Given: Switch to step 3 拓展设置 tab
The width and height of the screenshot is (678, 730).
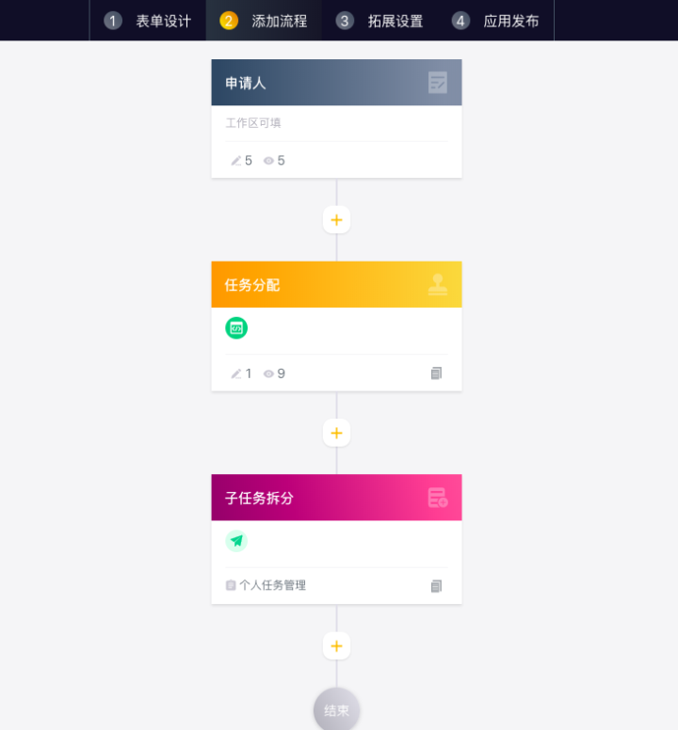Looking at the screenshot, I should (x=379, y=21).
